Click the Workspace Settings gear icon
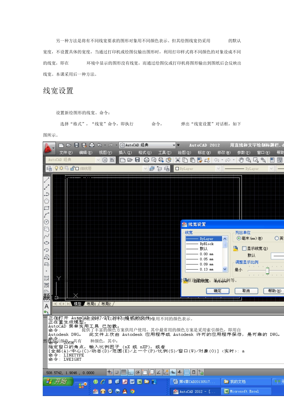The width and height of the screenshot is (284, 402). coord(105,160)
